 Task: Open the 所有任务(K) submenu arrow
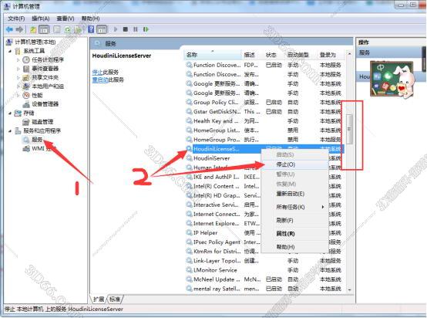pos(323,207)
